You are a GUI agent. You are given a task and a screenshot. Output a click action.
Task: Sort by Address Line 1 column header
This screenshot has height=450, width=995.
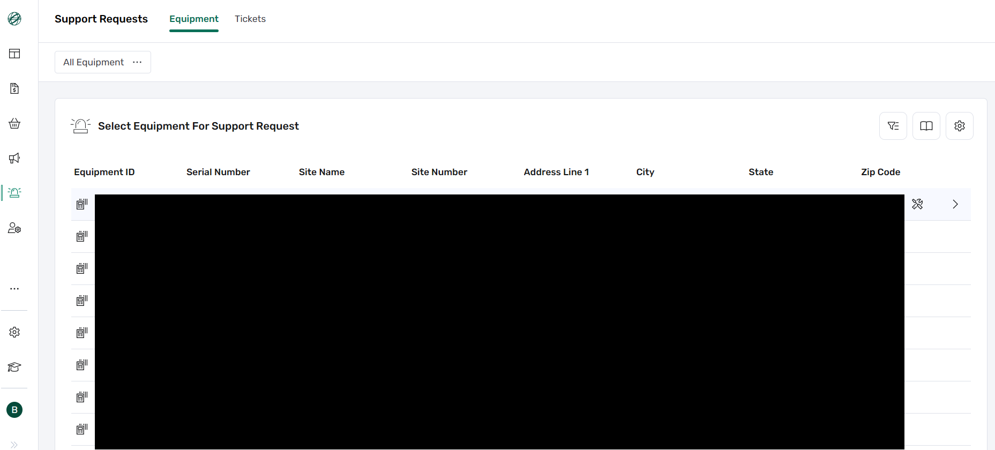pos(556,172)
